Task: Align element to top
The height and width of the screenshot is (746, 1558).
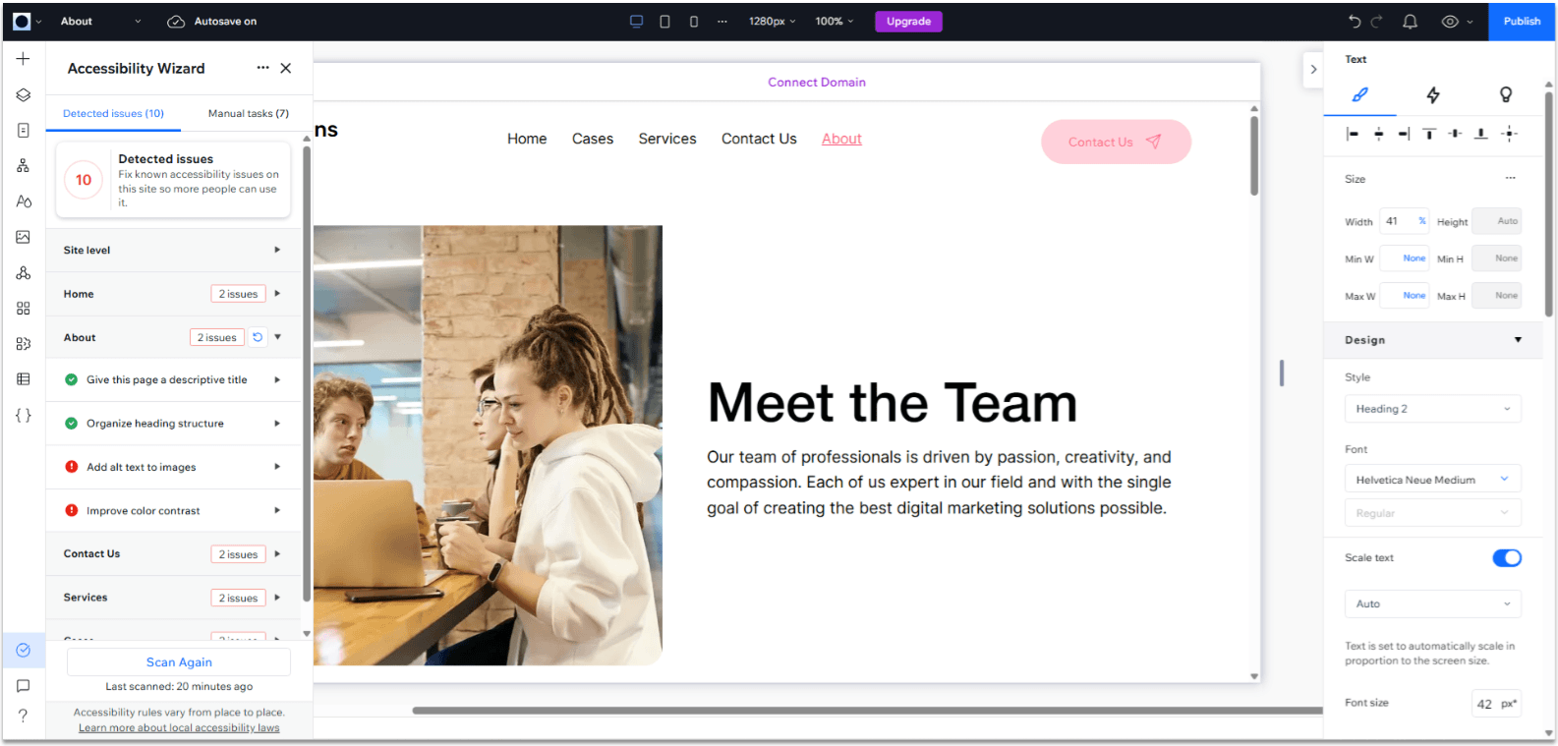Action: [x=1429, y=134]
